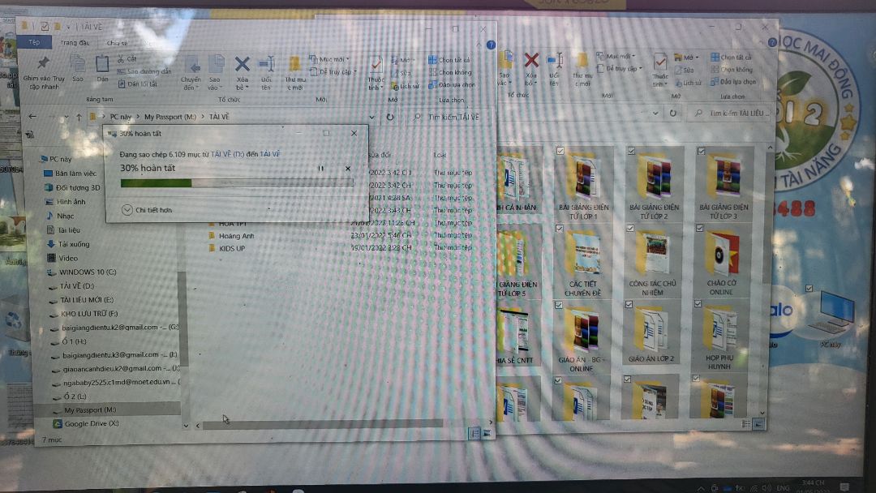Click the Chọn tất cả icon in right window

pos(715,58)
